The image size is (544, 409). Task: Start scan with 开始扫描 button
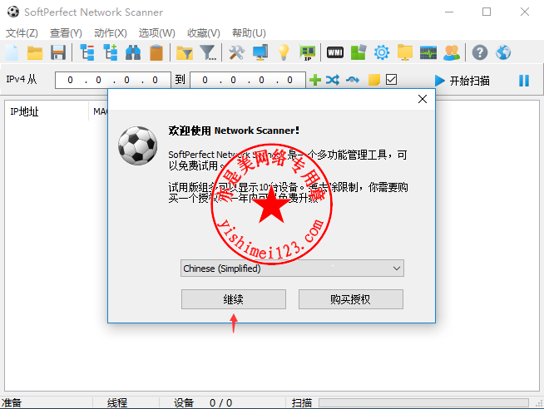pos(462,81)
